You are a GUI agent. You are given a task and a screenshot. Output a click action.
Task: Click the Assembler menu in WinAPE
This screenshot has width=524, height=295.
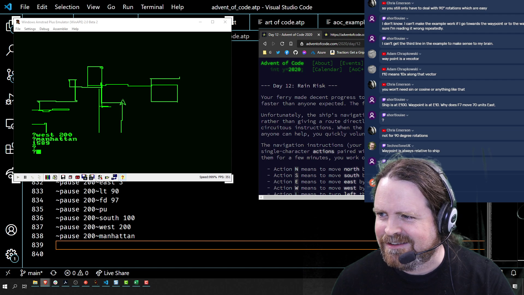(61, 29)
